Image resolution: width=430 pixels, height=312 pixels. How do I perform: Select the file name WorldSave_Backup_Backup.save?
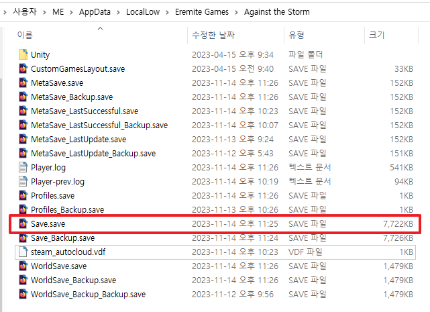(89, 294)
